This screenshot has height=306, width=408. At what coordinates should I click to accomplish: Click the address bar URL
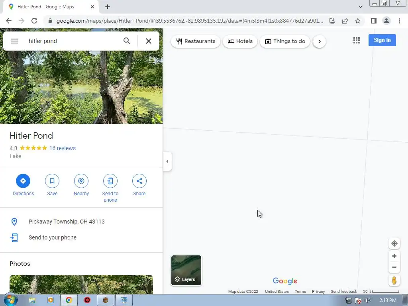[x=190, y=21]
